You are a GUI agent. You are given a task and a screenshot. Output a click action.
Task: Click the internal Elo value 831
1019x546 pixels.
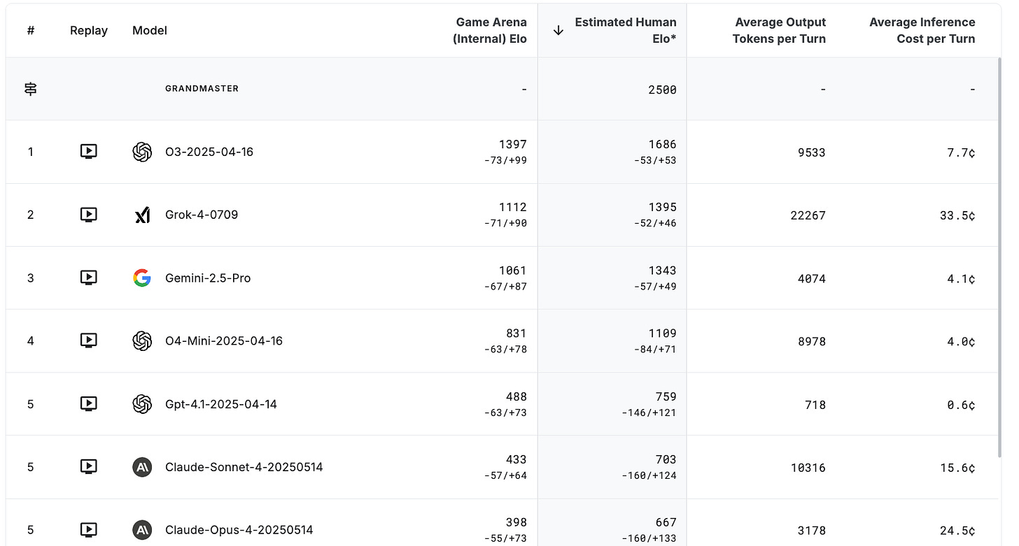point(516,333)
